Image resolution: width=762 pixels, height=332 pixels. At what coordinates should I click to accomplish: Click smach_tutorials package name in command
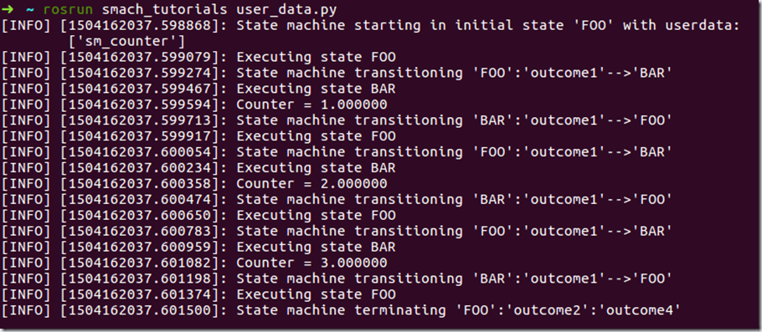pyautogui.click(x=165, y=10)
